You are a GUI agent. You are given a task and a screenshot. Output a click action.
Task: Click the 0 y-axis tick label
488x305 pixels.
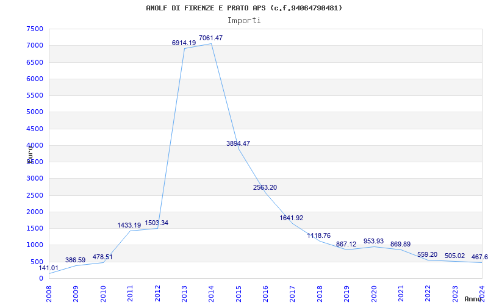41,278
